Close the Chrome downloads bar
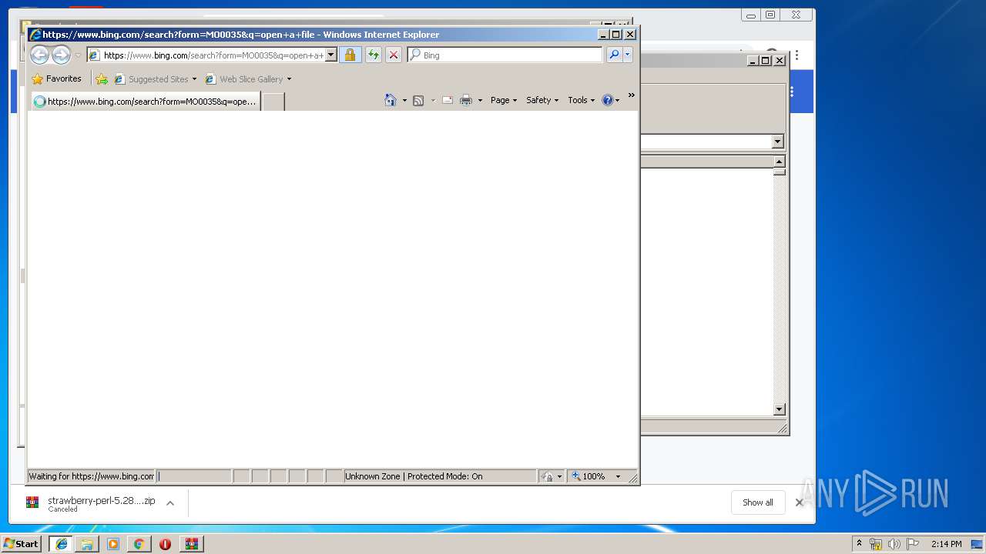 [x=800, y=502]
